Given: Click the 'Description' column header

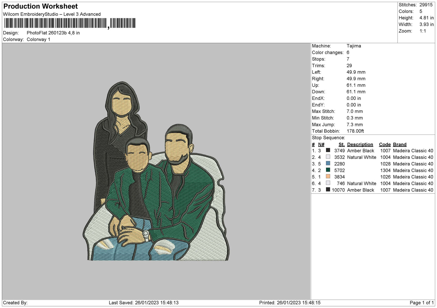Looking at the screenshot, I should click(x=360, y=144).
